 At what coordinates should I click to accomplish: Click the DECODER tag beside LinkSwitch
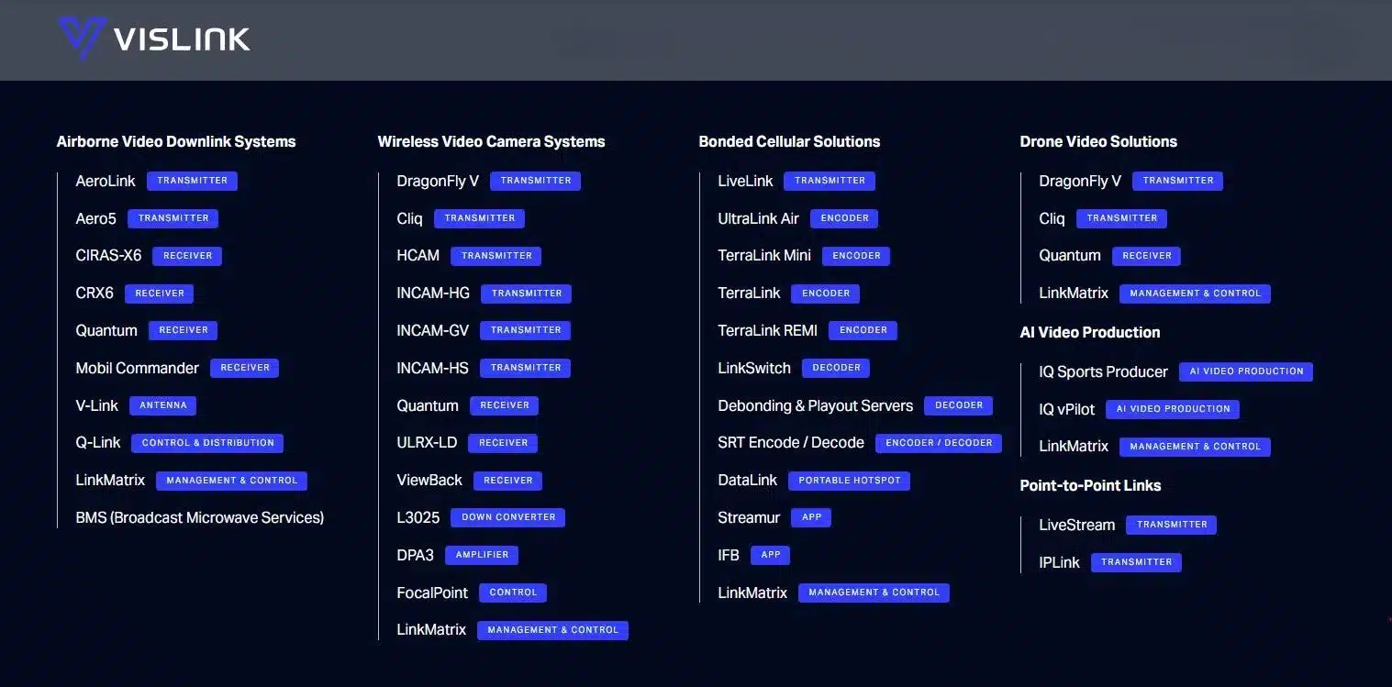point(836,368)
